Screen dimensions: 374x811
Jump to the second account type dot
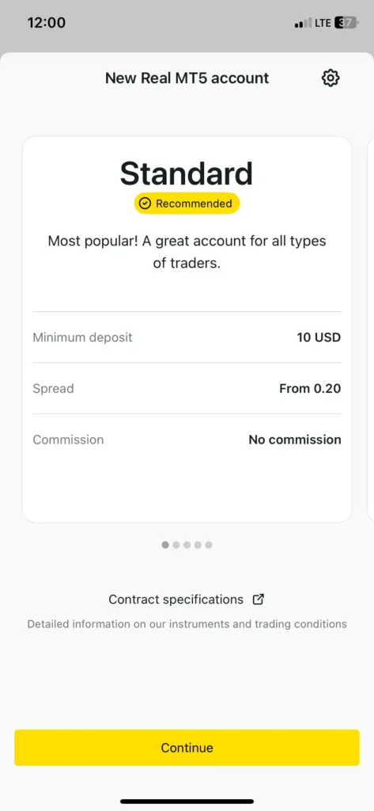176,545
